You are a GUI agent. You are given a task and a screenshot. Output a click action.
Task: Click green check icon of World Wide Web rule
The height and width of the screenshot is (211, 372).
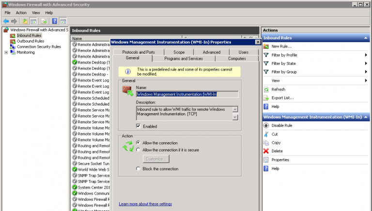75,169
